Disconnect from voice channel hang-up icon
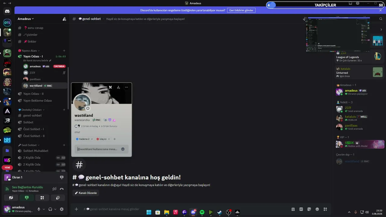The height and width of the screenshot is (217, 386). pos(62,189)
